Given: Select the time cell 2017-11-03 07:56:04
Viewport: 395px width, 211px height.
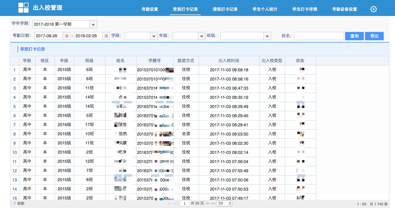Looking at the screenshot, I should [x=229, y=162].
